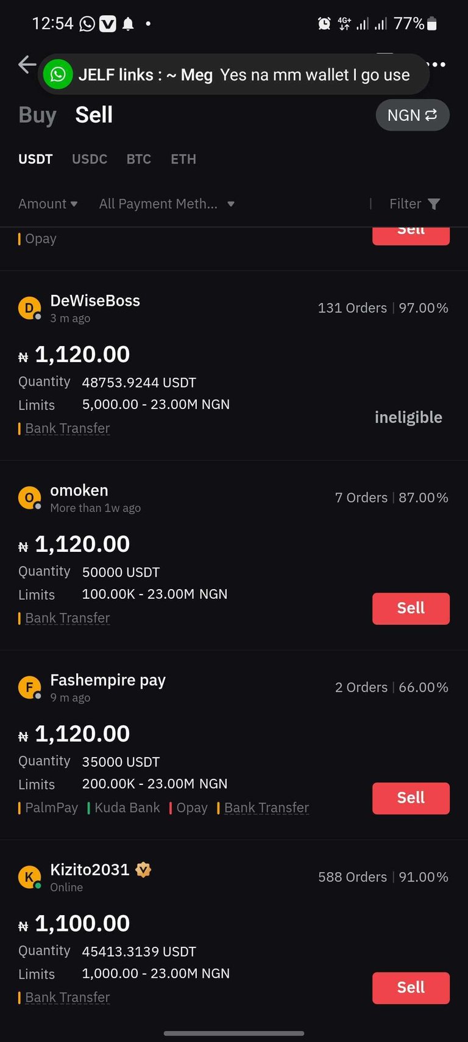This screenshot has width=468, height=1042.
Task: Select the ETH coin tab
Action: click(x=183, y=159)
